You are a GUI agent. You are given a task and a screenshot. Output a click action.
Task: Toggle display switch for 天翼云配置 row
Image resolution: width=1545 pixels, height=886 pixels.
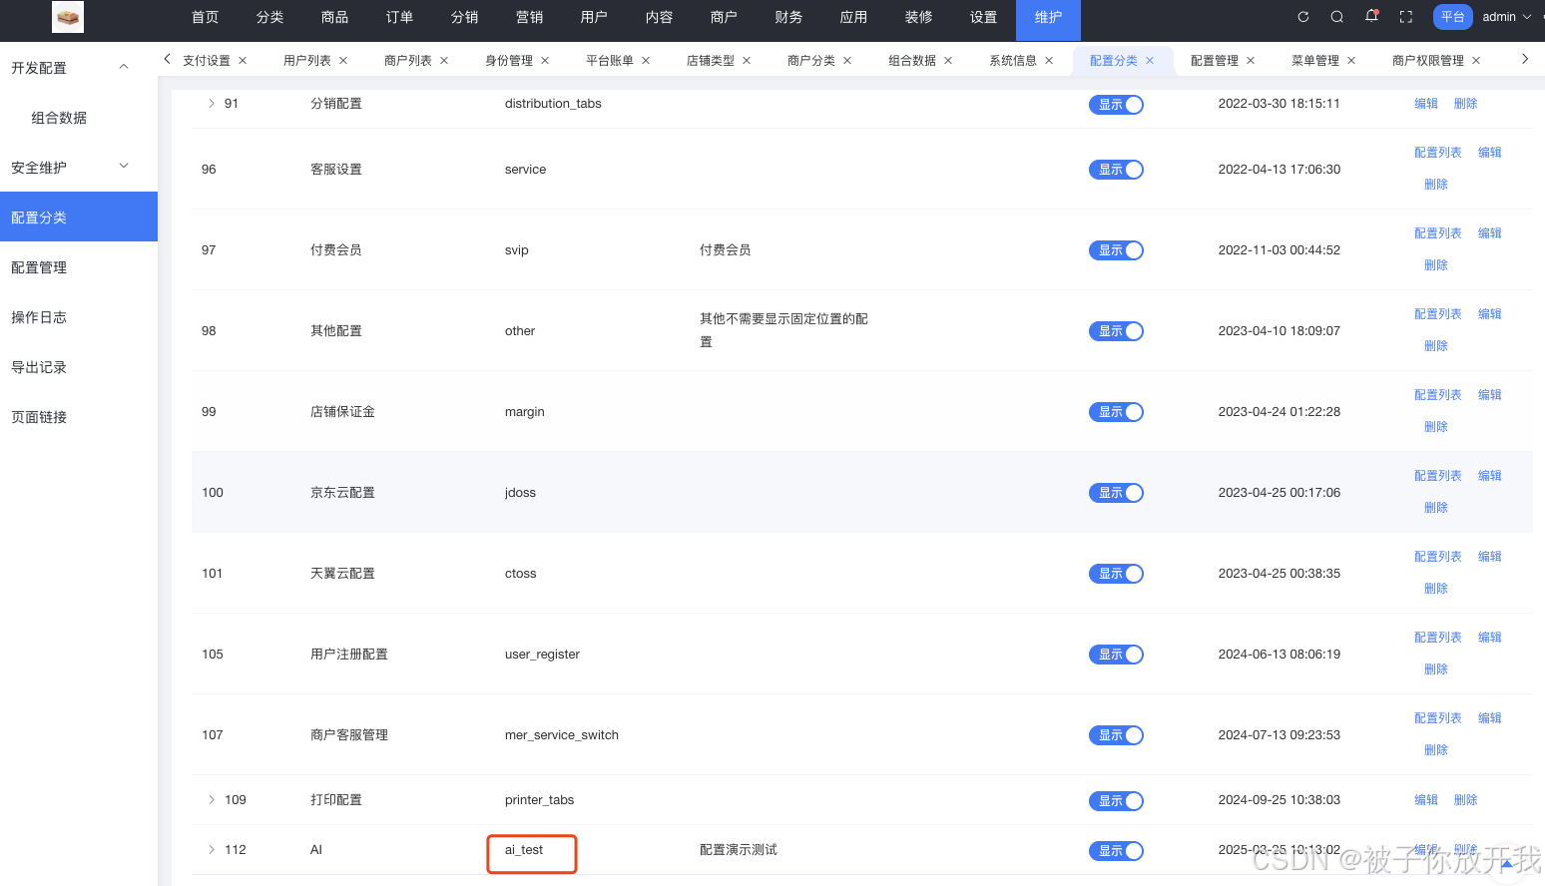[1116, 574]
